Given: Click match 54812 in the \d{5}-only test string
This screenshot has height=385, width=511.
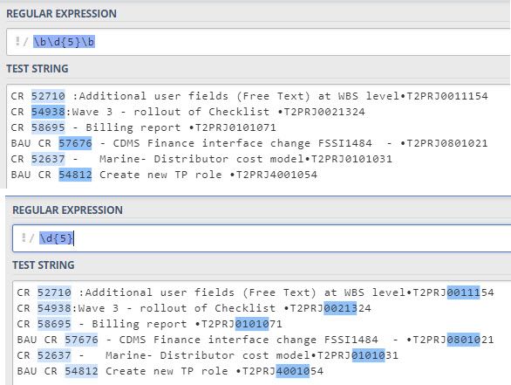Looking at the screenshot, I should pyautogui.click(x=81, y=371).
